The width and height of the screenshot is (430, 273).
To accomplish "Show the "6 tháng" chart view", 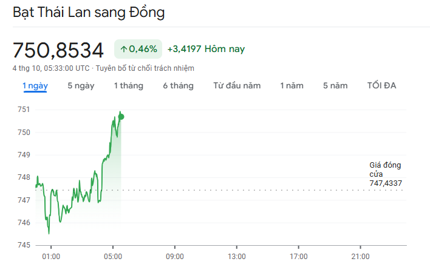I will click(x=178, y=86).
